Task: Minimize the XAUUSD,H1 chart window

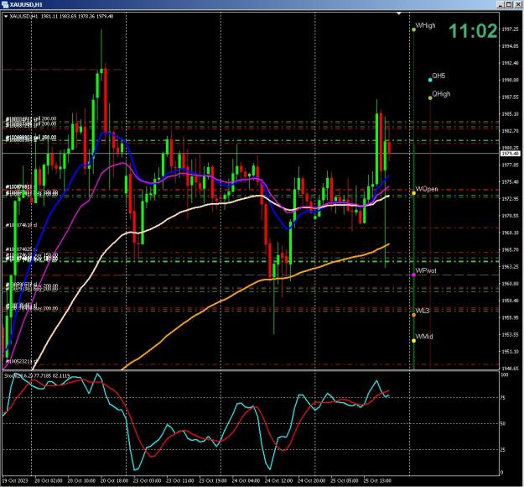Action: pyautogui.click(x=501, y=4)
